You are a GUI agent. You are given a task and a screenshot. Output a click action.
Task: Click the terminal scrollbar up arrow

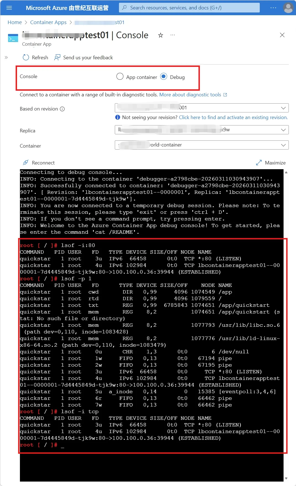click(286, 172)
